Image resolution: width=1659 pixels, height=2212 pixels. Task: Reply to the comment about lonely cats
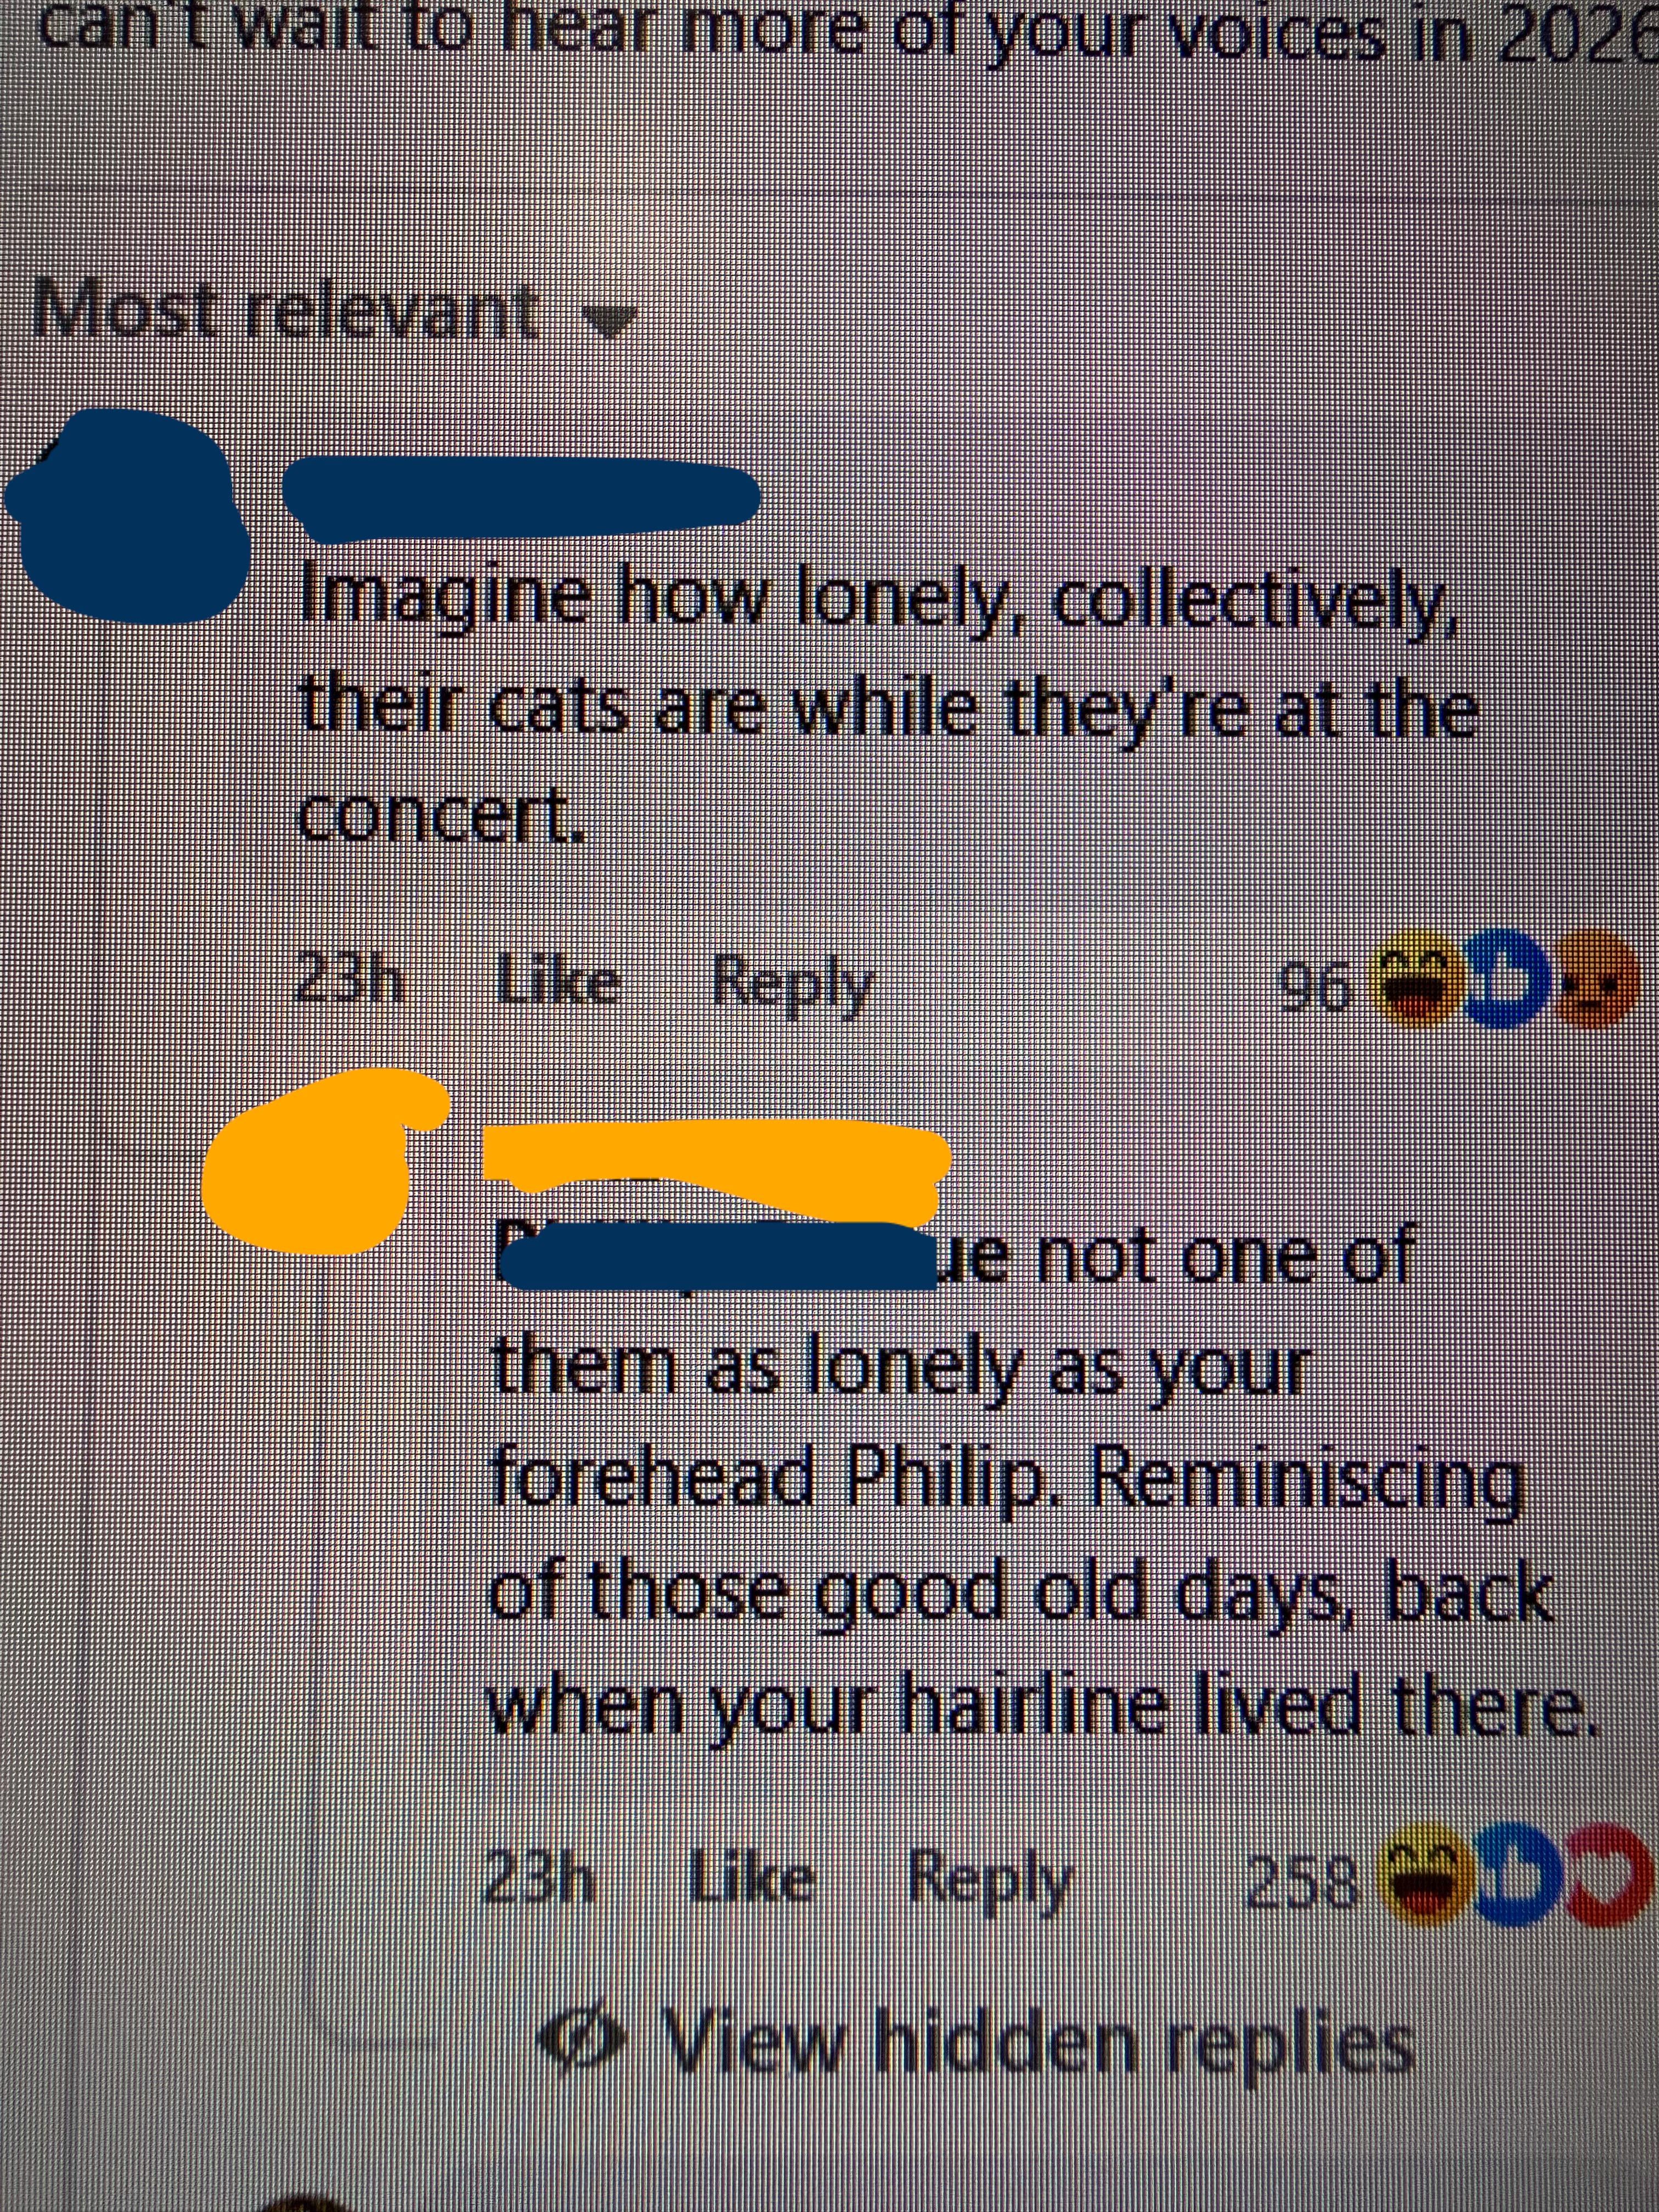click(x=792, y=986)
